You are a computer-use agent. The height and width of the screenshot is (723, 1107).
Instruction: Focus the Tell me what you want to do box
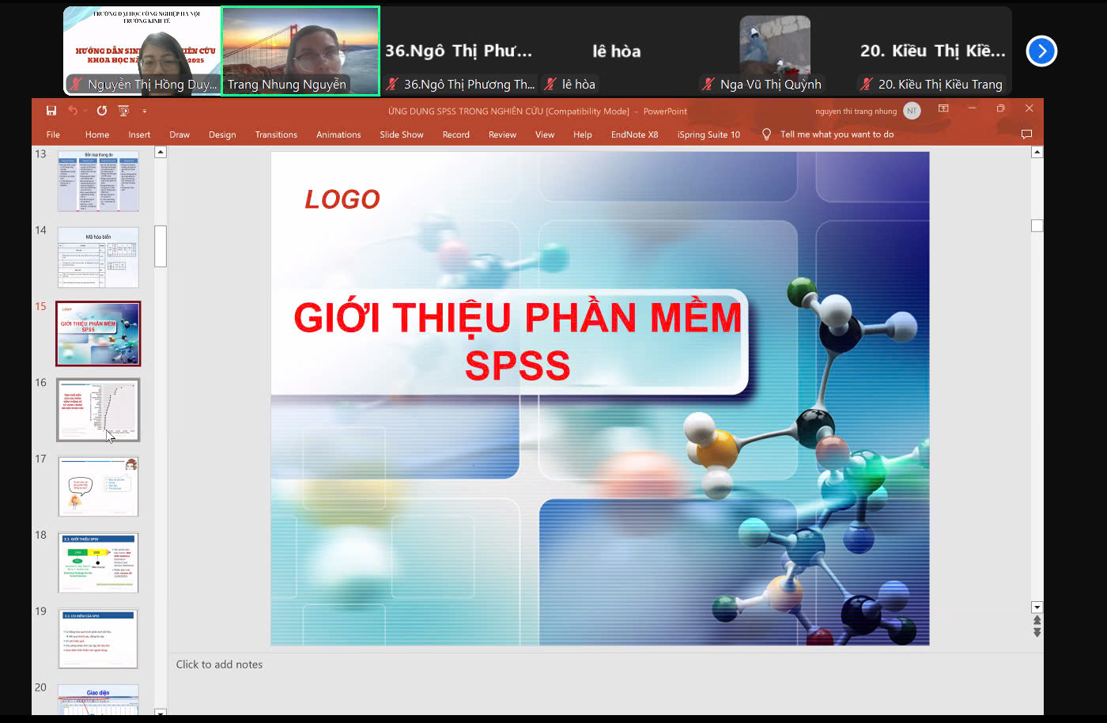coord(837,134)
